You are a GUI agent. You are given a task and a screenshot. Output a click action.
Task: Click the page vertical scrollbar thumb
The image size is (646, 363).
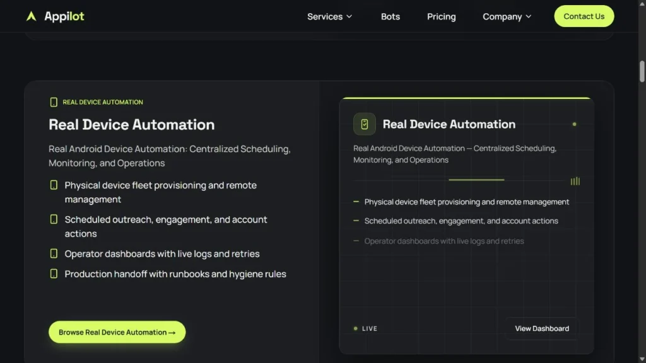642,72
